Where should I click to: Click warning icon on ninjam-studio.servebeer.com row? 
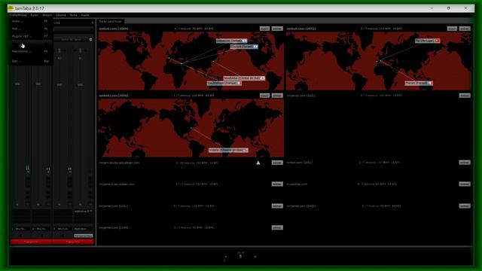(258, 163)
